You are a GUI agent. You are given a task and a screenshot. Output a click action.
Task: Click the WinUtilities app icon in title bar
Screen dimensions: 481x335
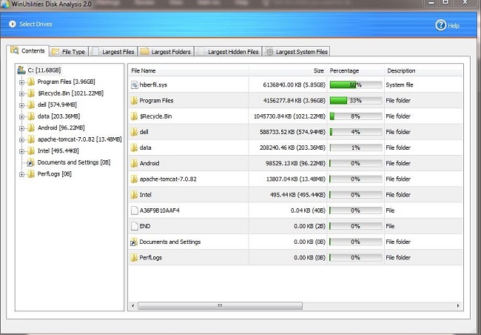click(5, 4)
